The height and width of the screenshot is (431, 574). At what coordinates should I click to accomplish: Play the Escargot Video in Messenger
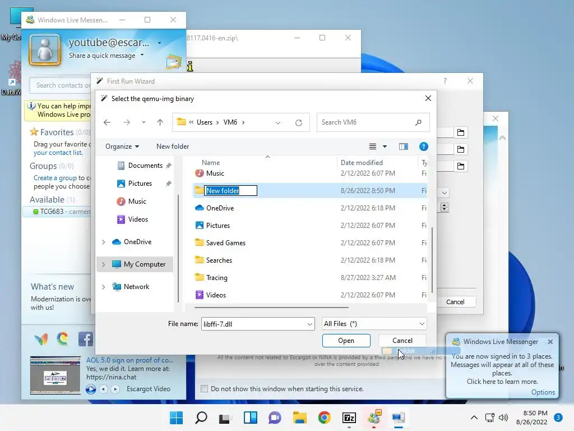tap(91, 389)
